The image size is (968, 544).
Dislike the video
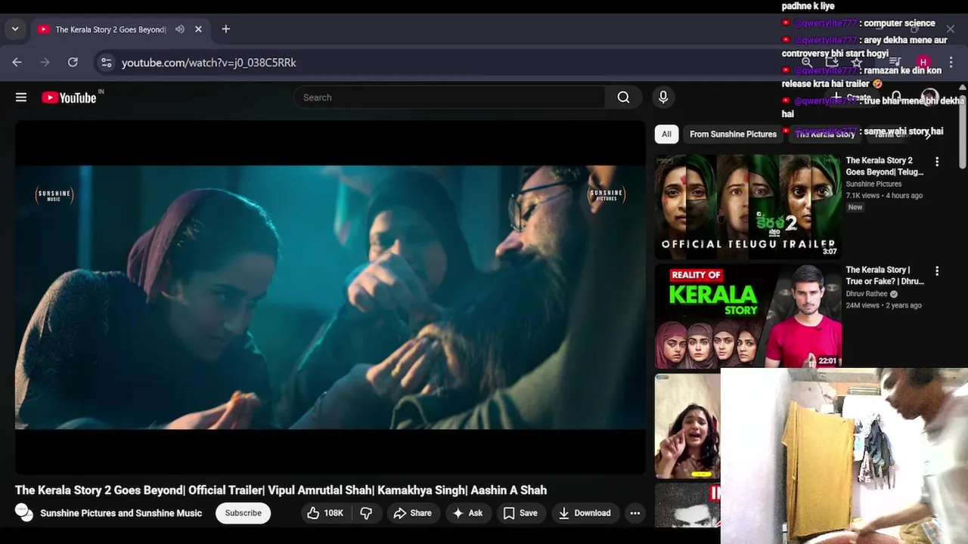tap(366, 513)
